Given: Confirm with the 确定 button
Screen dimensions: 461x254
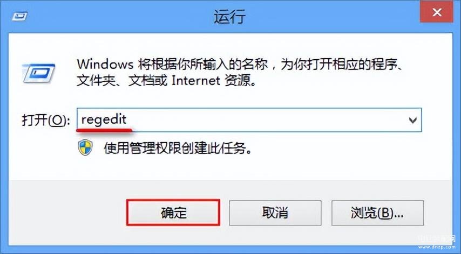Looking at the screenshot, I should [173, 213].
